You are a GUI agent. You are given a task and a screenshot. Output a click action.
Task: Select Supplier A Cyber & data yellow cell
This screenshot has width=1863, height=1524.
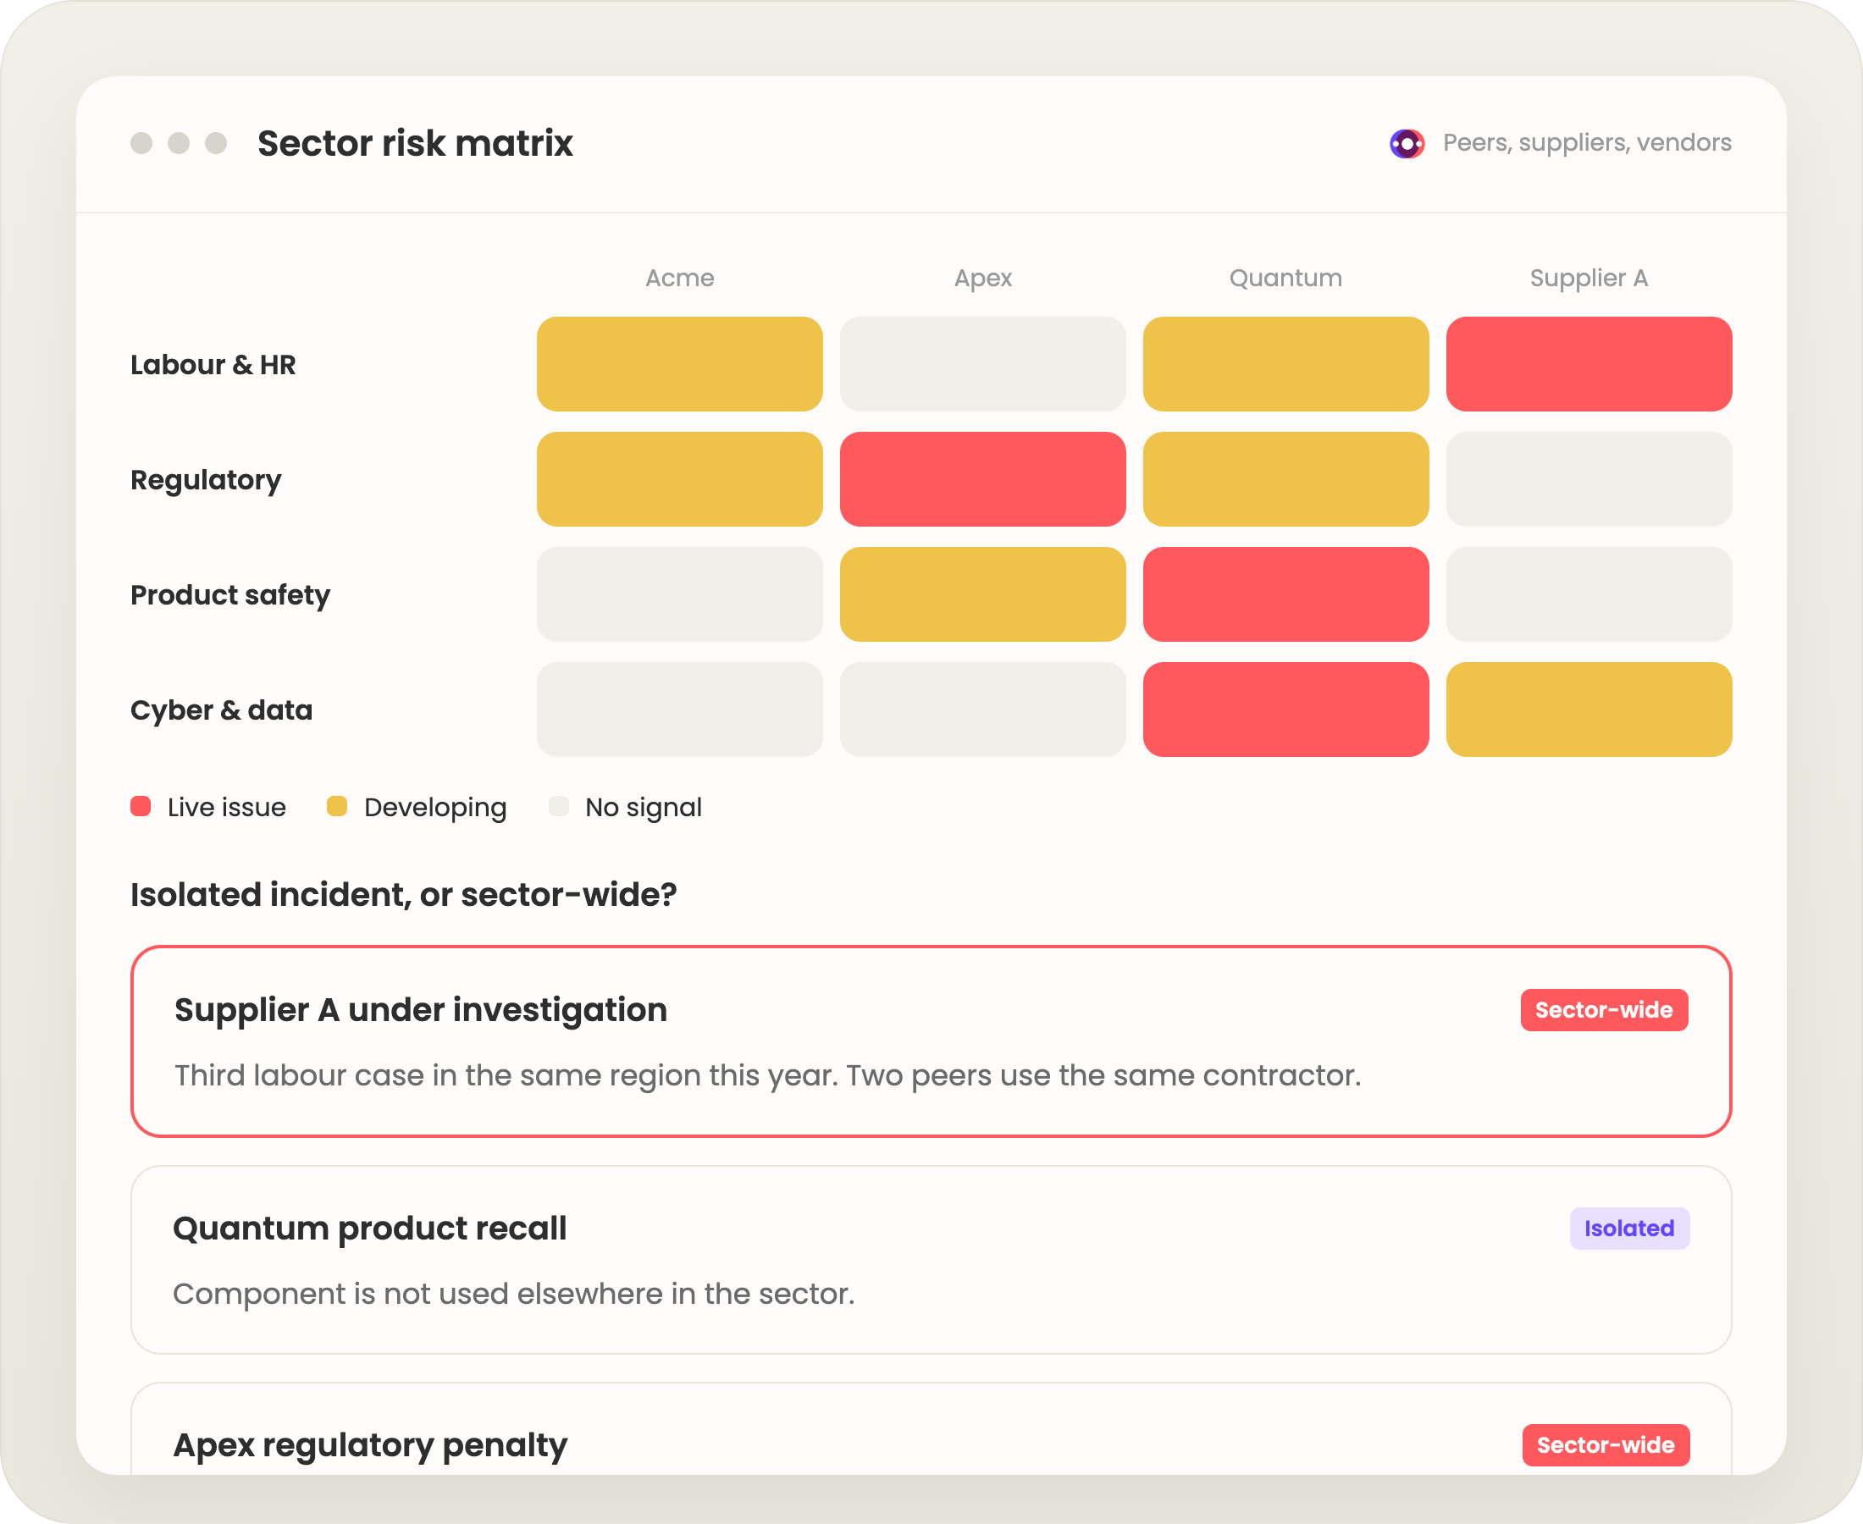[1588, 710]
